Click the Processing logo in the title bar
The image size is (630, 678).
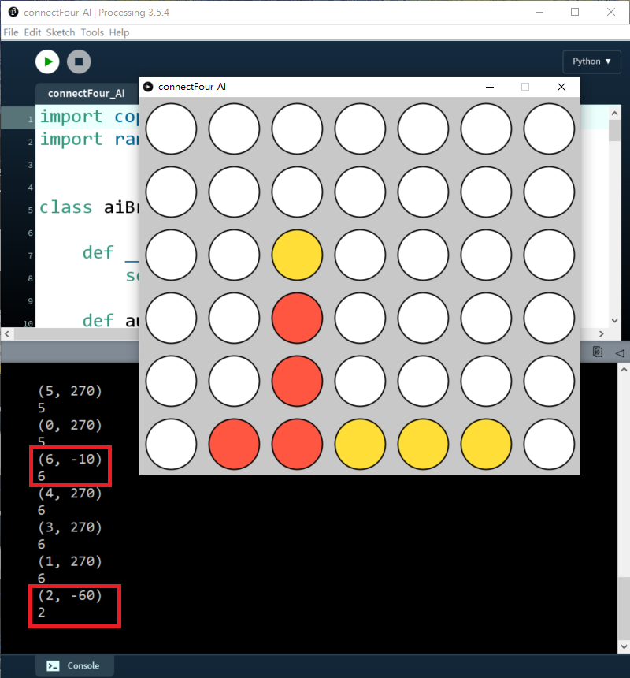coord(13,13)
